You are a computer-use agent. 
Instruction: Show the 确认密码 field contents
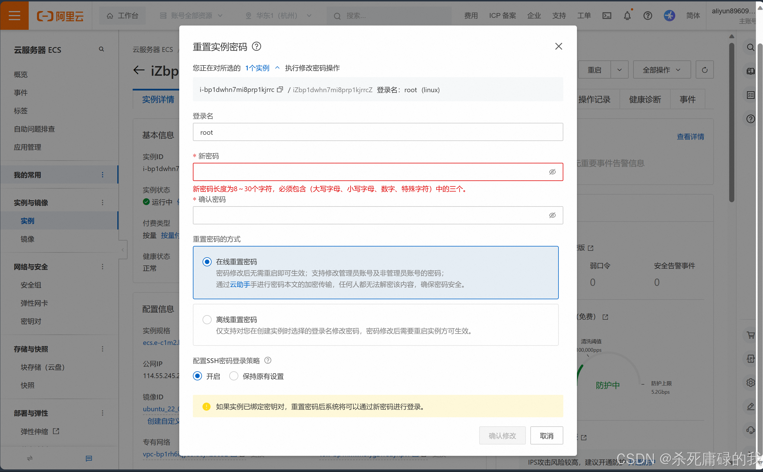pos(552,215)
